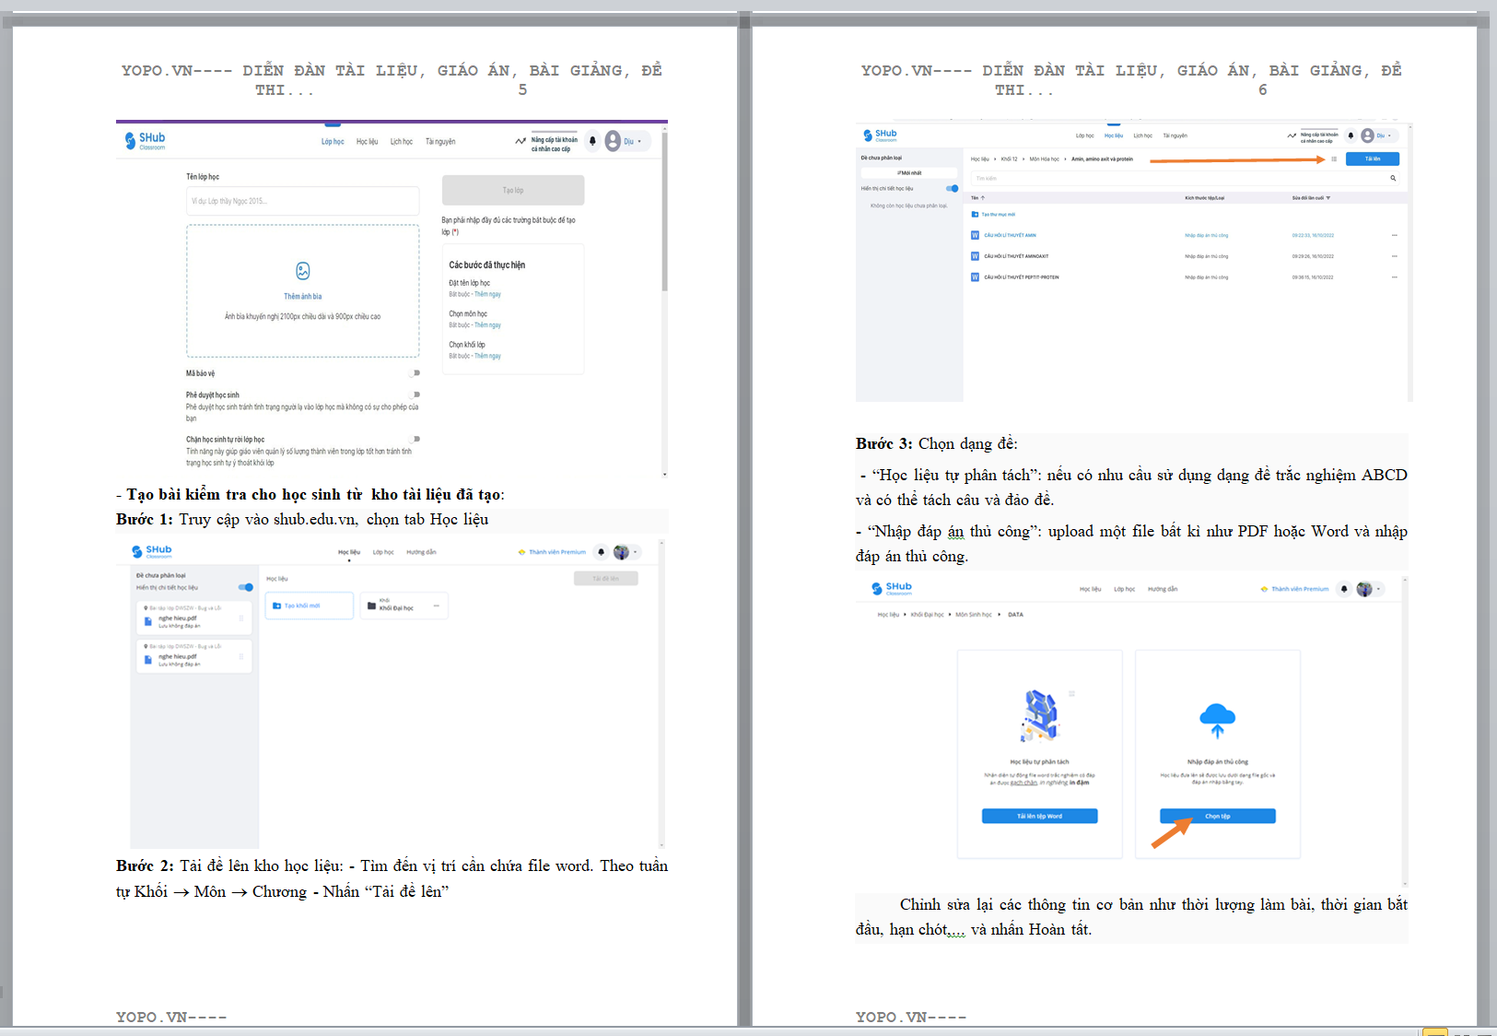Screen dimensions: 1497x1036
Task: Click the 'Tạo thư mục mới' folder icon
Action: (975, 215)
